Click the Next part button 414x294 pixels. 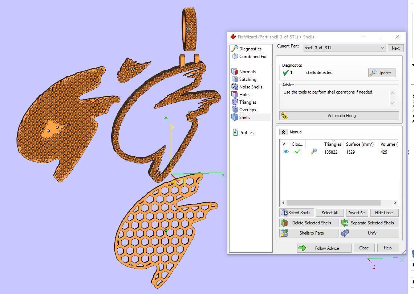[x=395, y=48]
